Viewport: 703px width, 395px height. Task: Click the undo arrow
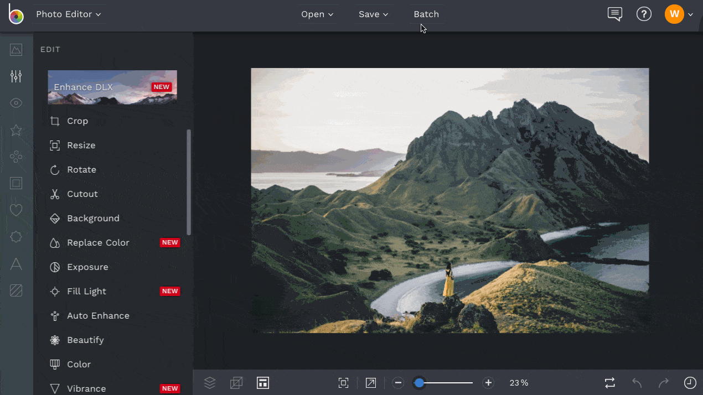click(x=637, y=383)
